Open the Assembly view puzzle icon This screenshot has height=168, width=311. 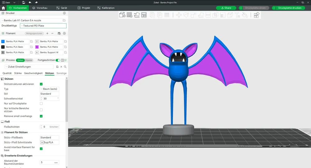257,15
